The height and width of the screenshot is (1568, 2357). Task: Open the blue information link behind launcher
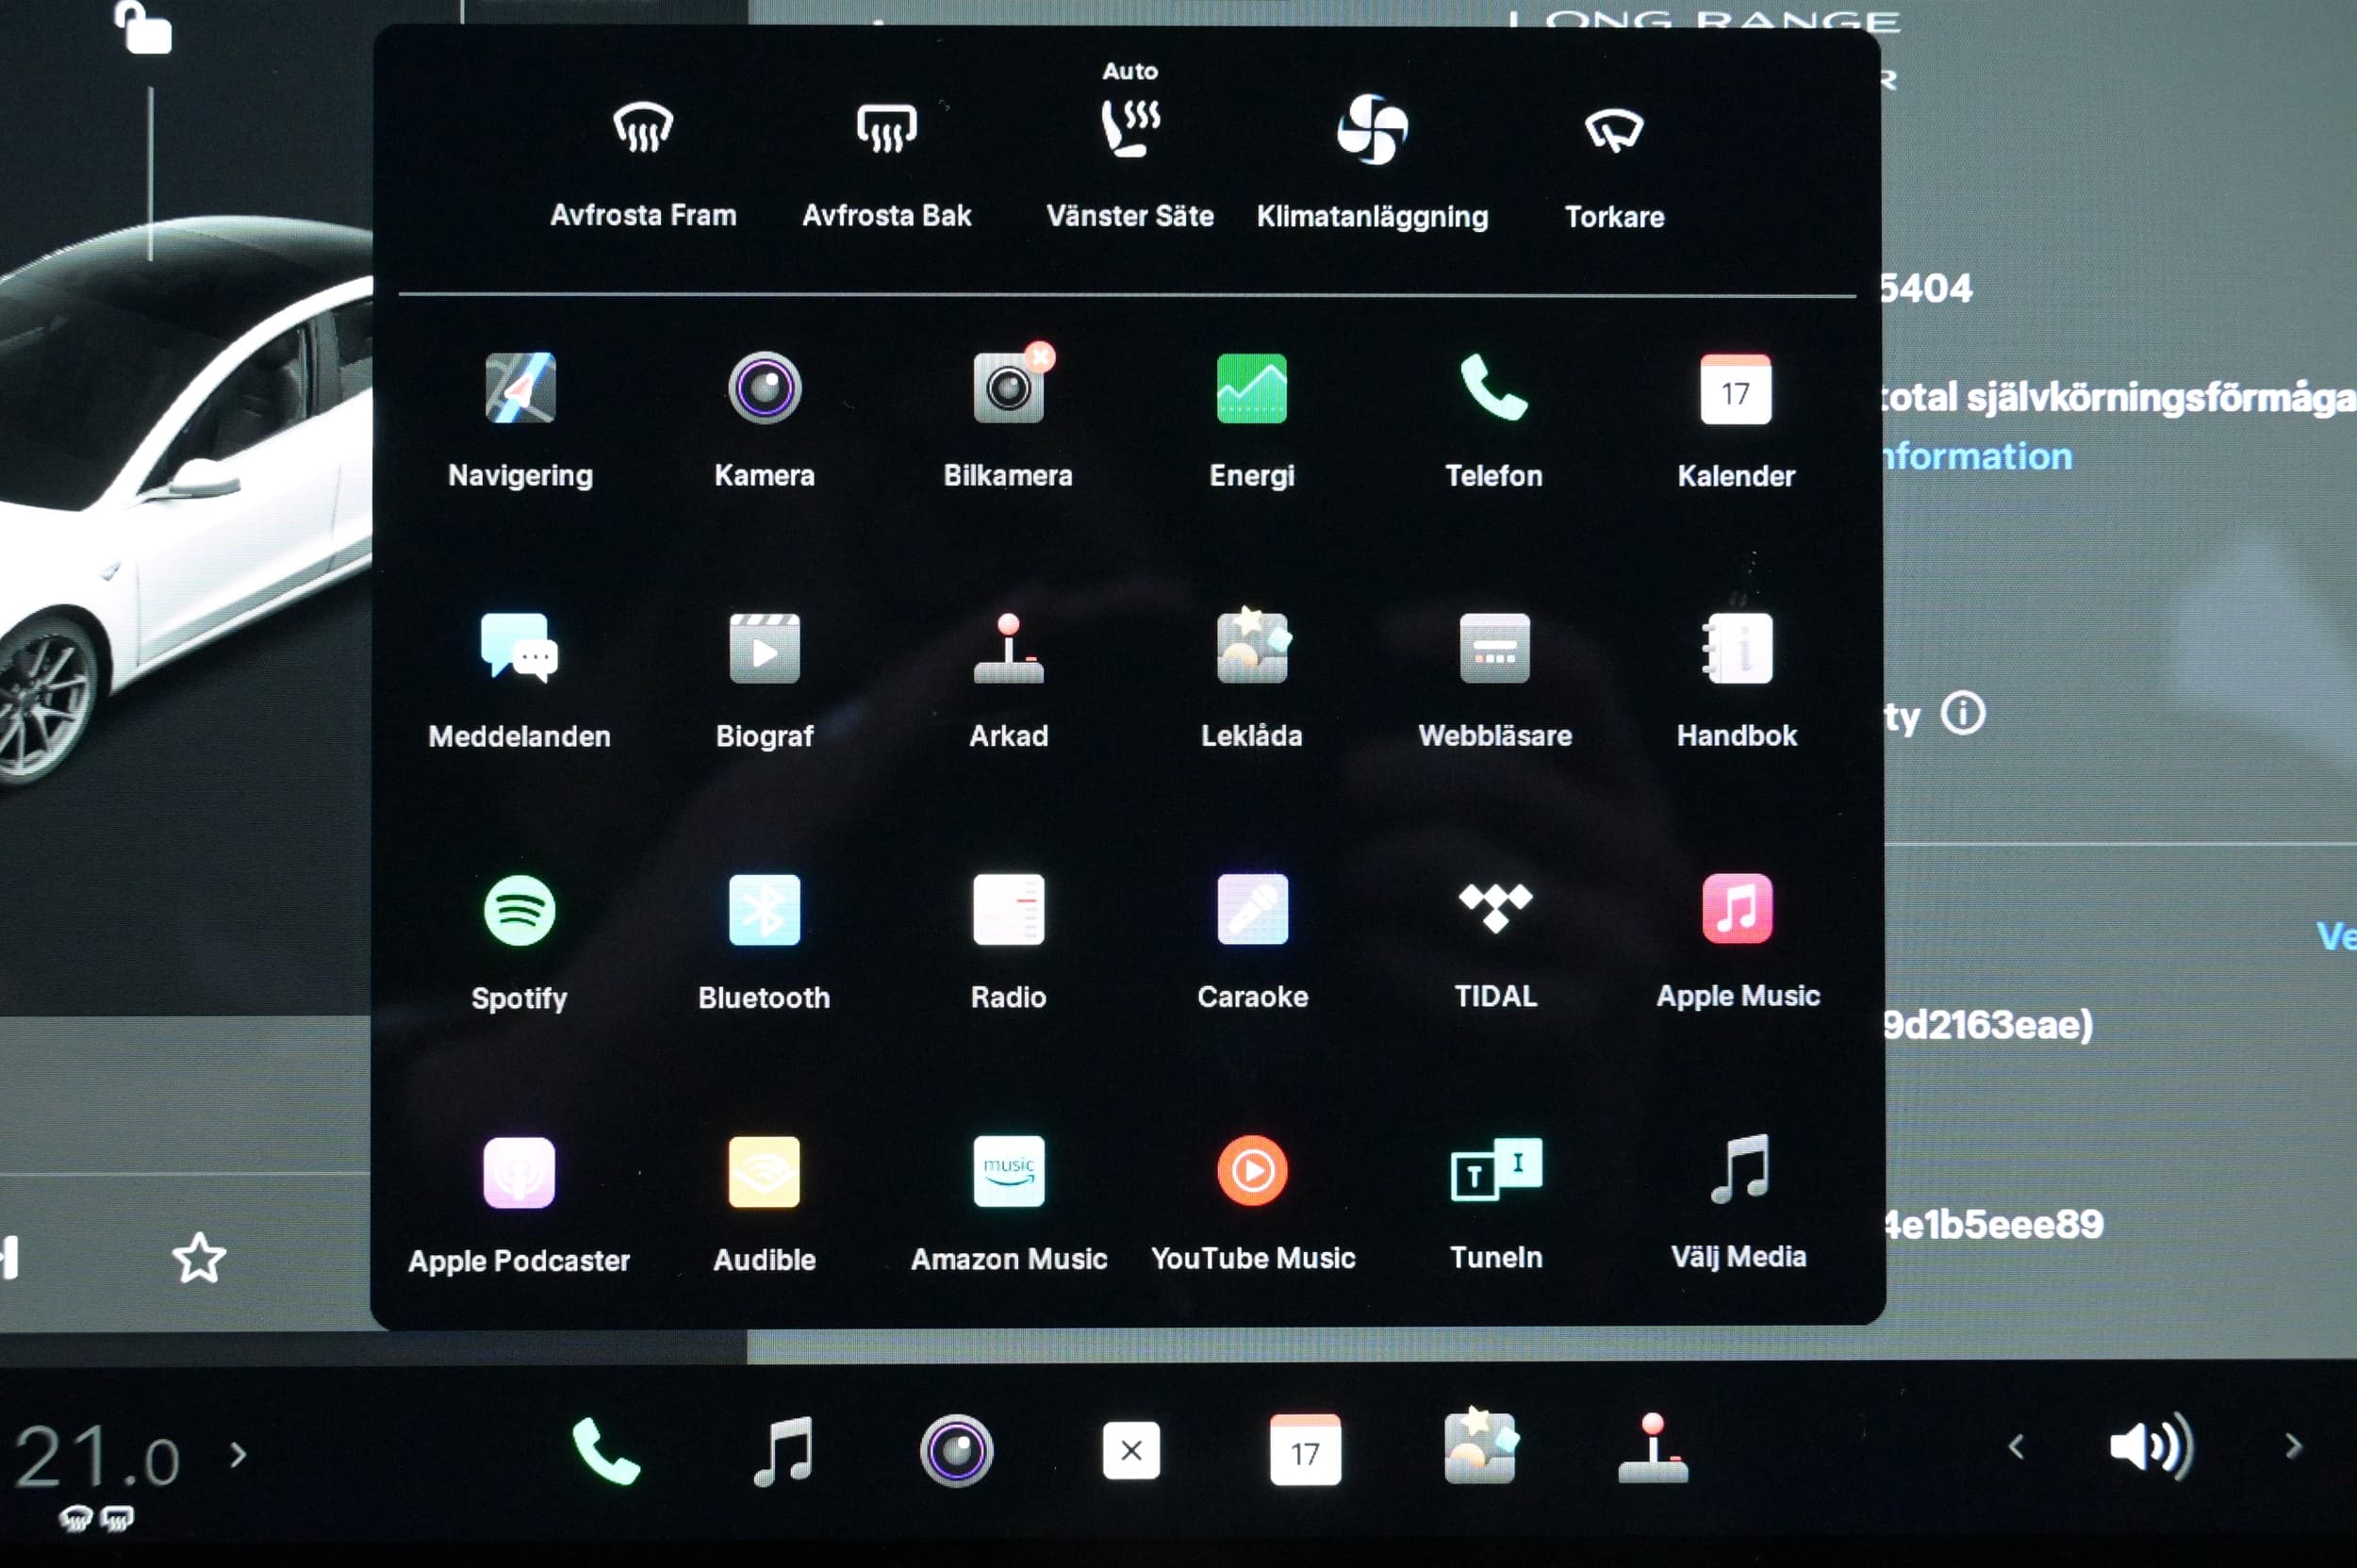1977,456
